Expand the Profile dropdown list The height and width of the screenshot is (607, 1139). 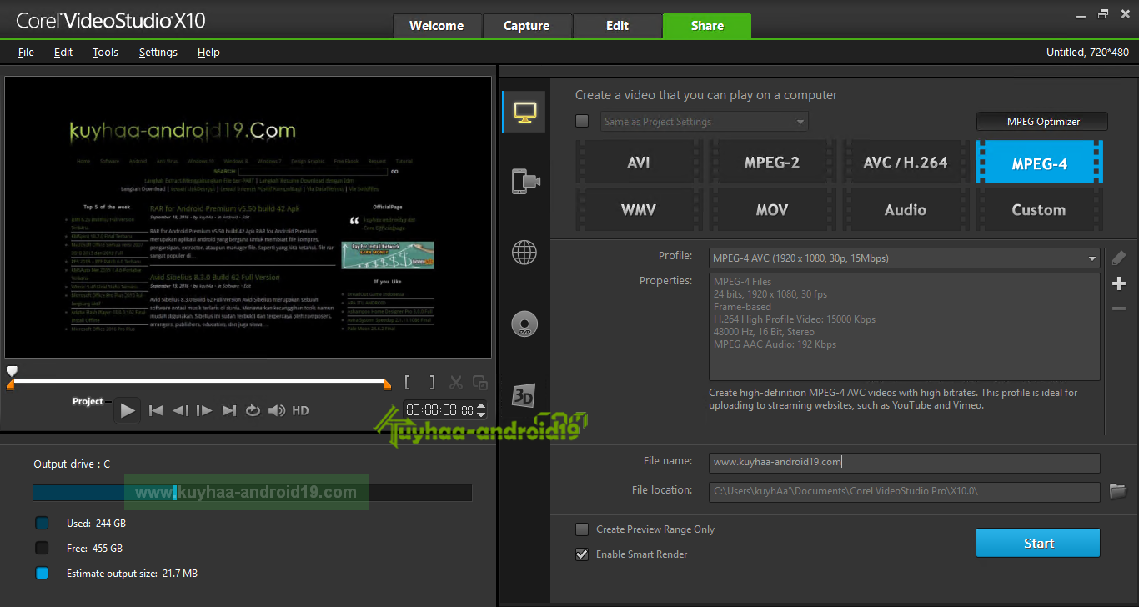[x=1092, y=258]
